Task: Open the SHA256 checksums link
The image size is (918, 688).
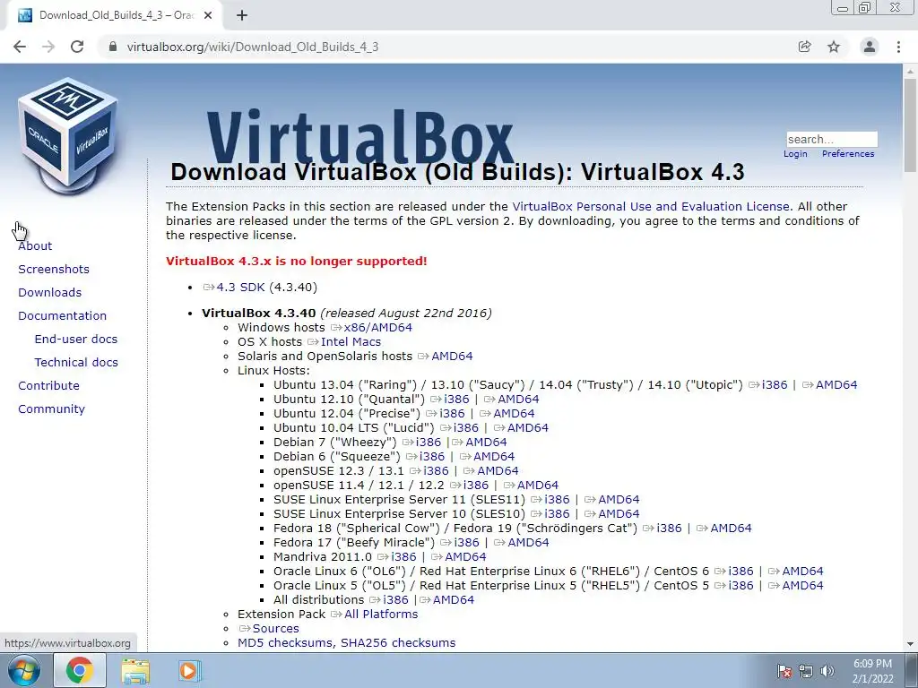Action: tap(398, 643)
